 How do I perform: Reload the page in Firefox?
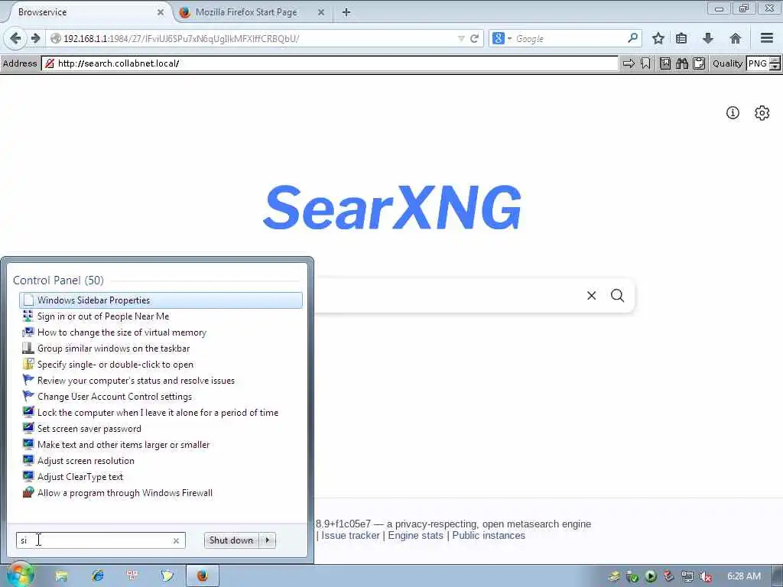[x=474, y=38]
